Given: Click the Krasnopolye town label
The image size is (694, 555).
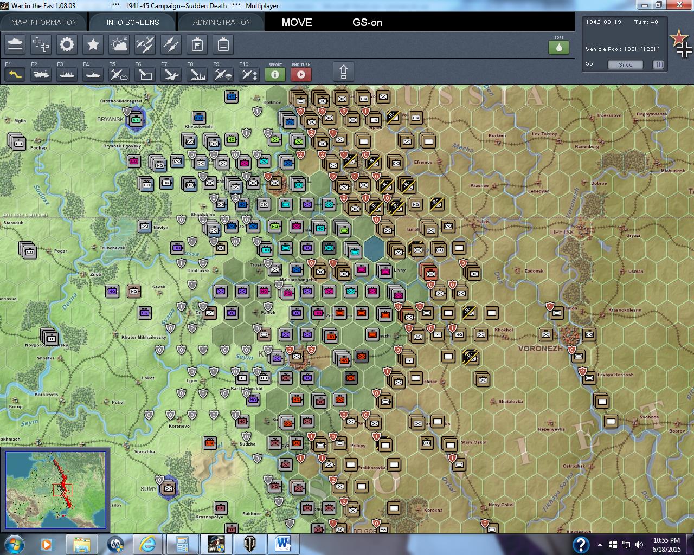Looking at the screenshot, I should point(209,517).
